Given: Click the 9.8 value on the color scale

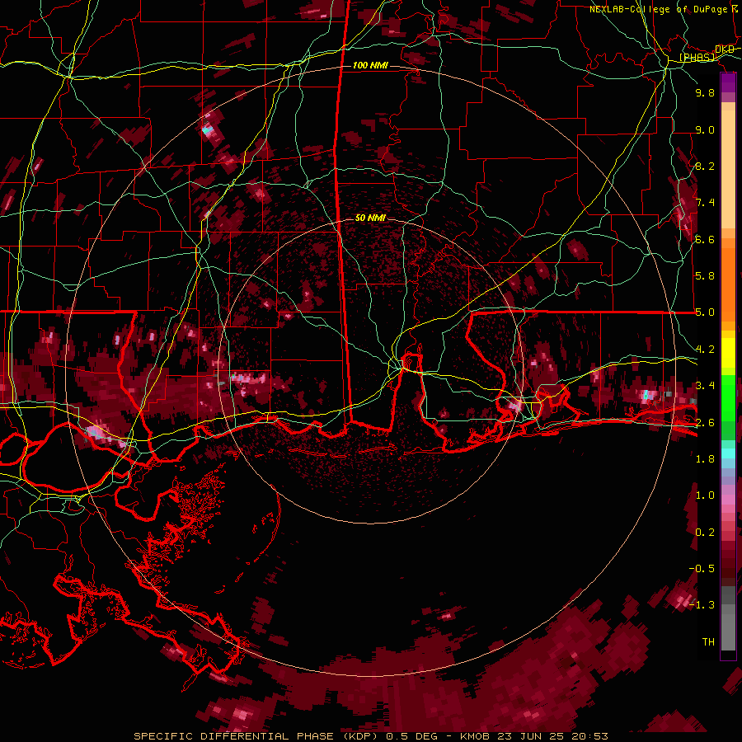Looking at the screenshot, I should [x=705, y=92].
